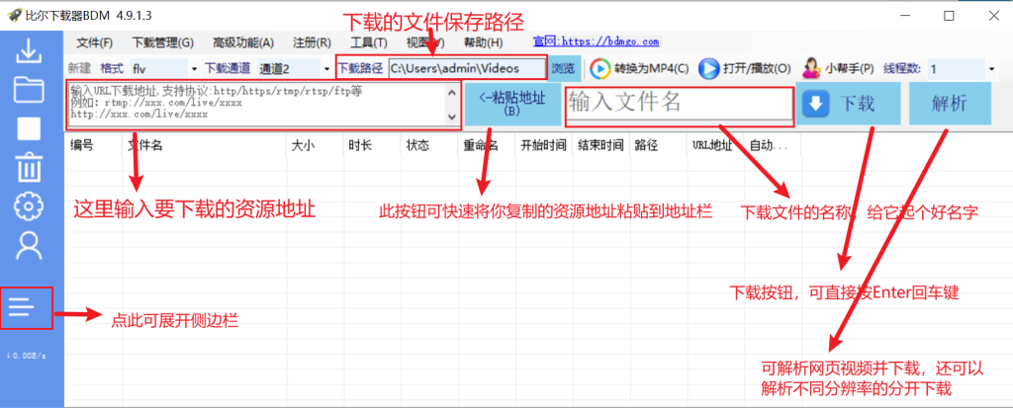Click the user profile sidebar icon

[x=29, y=245]
